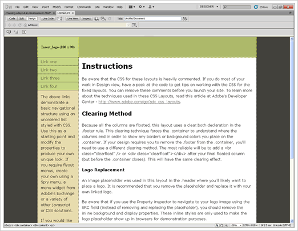Screen dimensions: 298x231
Task: Toggle Live Code mode
Action: pyautogui.click(x=48, y=19)
